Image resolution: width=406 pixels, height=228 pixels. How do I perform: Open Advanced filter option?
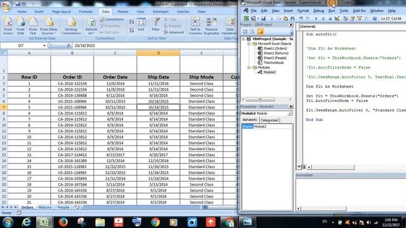click(173, 32)
